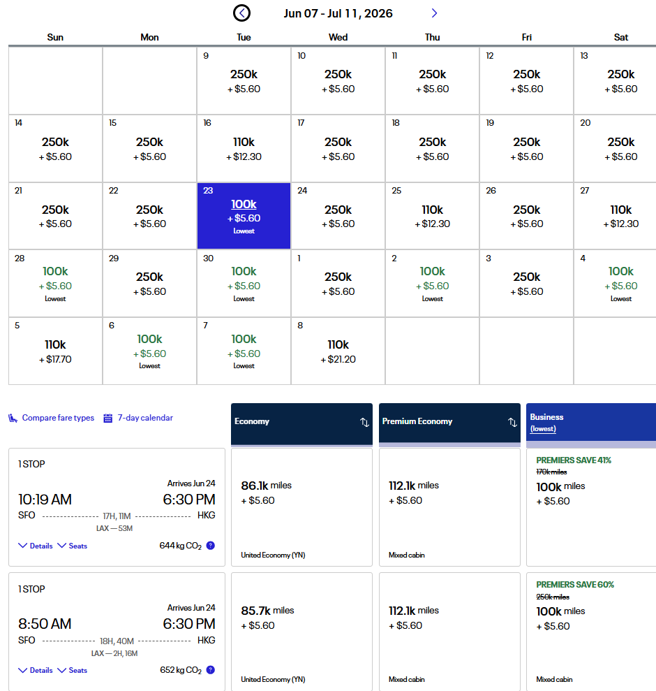Expand Details for 10:19 AM flight
The image size is (656, 691).
click(36, 546)
